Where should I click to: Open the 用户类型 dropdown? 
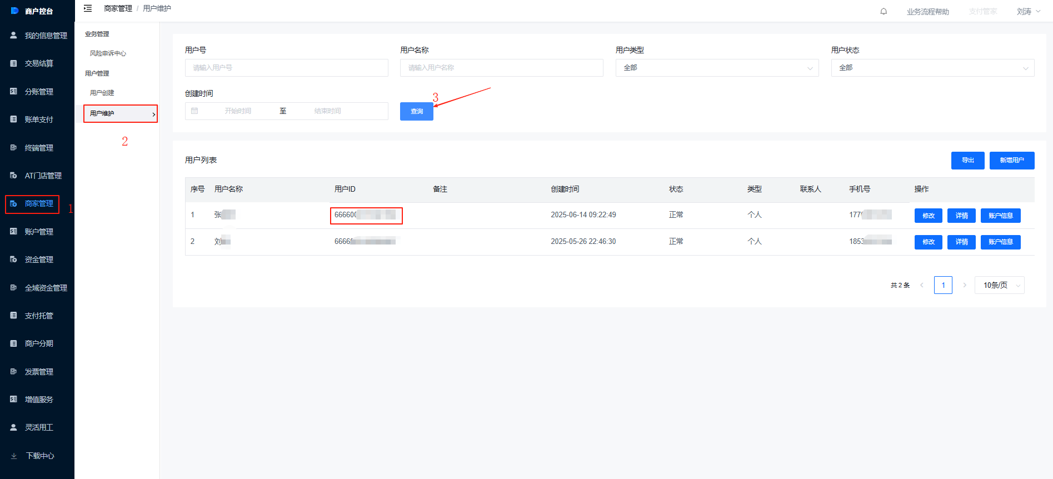pos(717,68)
